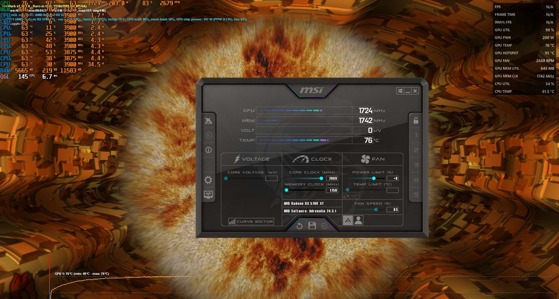The height and width of the screenshot is (299, 559).
Task: Click the CLOCK section header
Action: click(x=312, y=159)
